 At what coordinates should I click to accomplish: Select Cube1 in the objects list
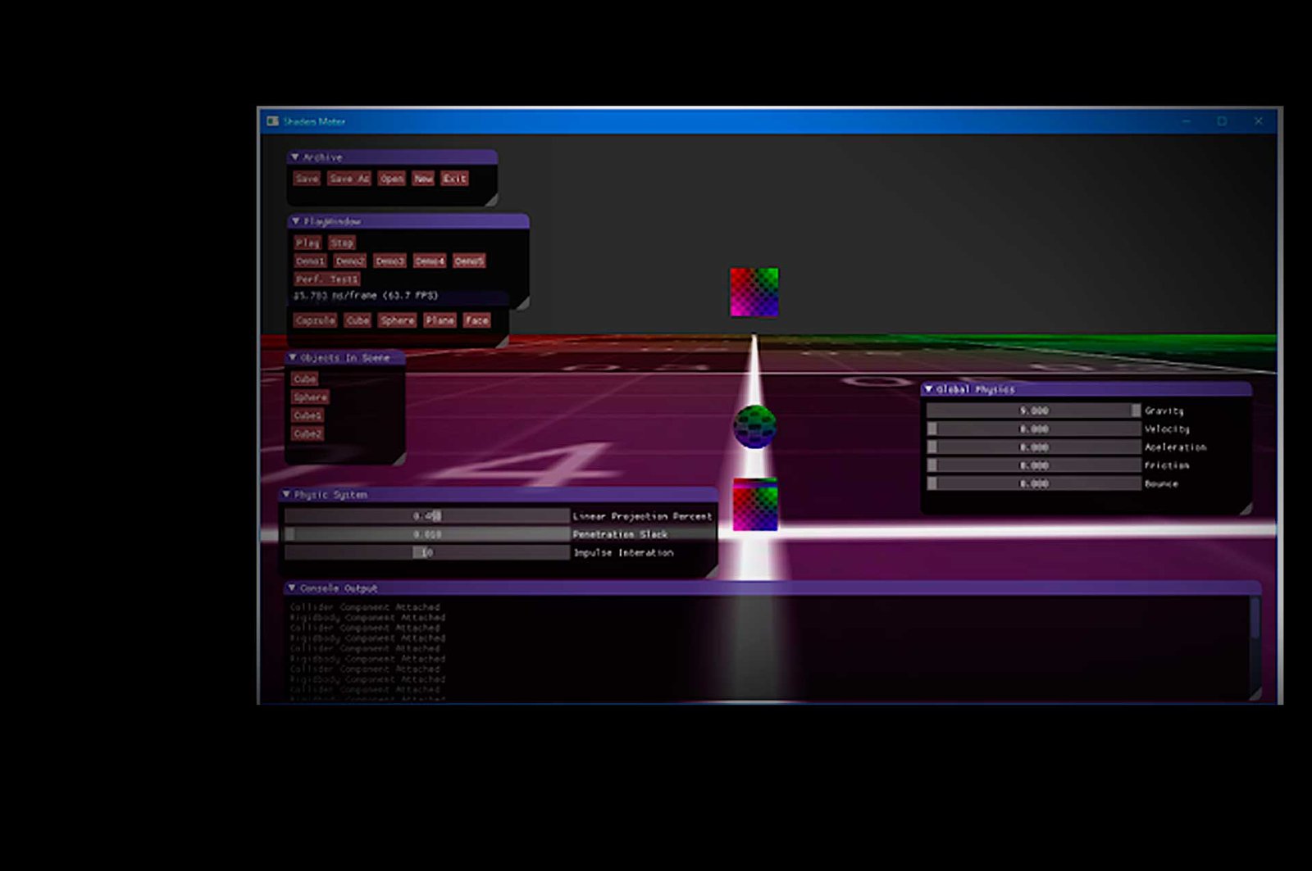(x=307, y=415)
